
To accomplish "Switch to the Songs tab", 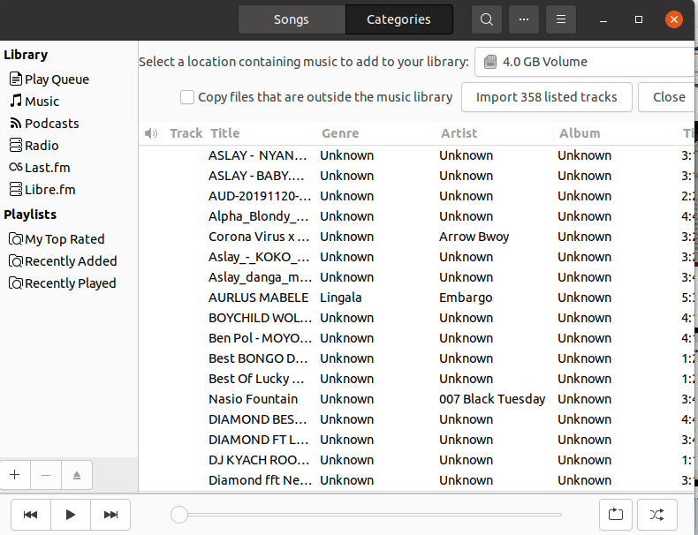I will pos(292,19).
